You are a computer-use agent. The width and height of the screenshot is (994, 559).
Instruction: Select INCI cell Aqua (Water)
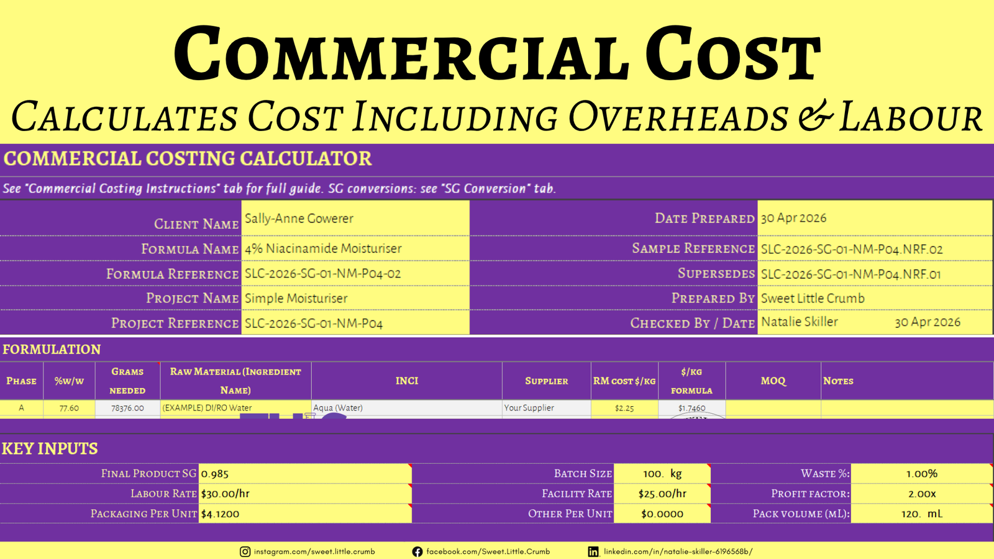point(407,408)
